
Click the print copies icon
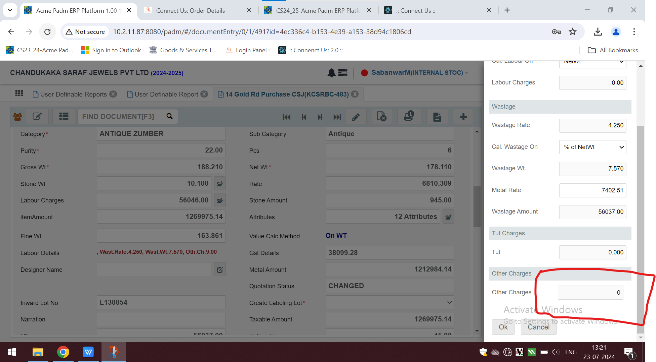409,117
